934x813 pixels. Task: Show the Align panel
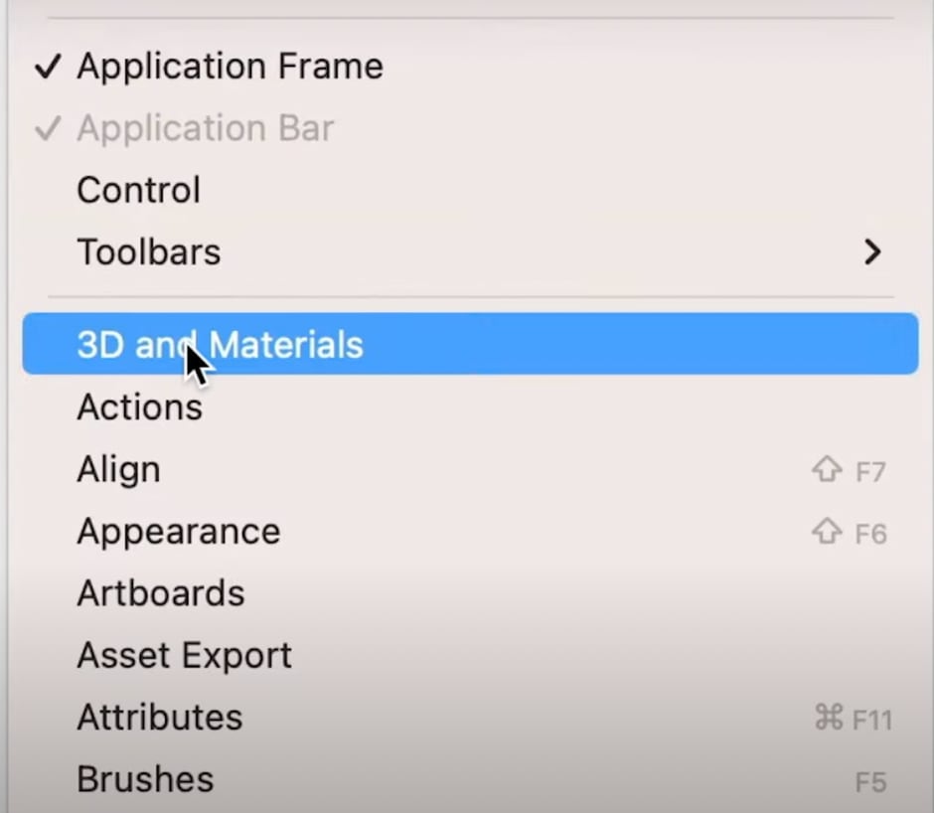point(118,469)
